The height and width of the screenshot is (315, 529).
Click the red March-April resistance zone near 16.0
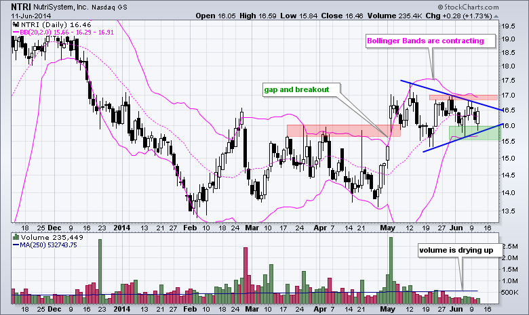pyautogui.click(x=343, y=130)
